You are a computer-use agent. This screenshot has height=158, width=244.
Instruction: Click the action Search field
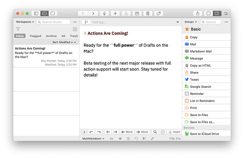tap(210, 22)
